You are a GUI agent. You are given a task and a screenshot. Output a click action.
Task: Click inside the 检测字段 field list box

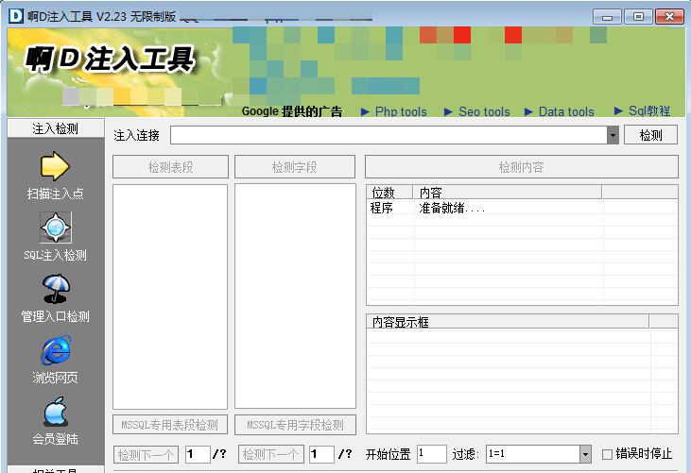pyautogui.click(x=295, y=296)
